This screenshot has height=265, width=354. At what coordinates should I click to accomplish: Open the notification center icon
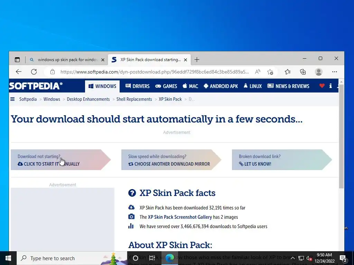(343, 258)
